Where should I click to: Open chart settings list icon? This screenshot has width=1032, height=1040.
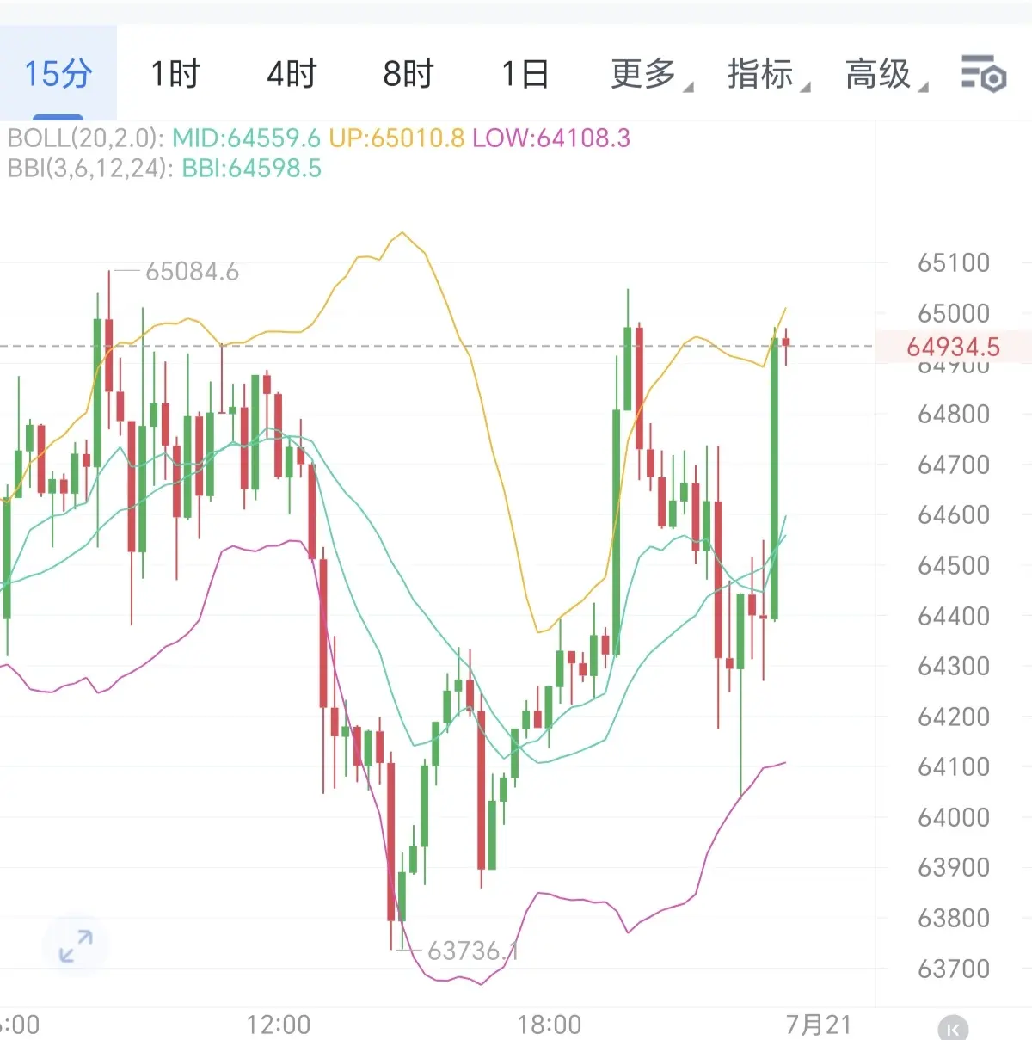pyautogui.click(x=983, y=73)
